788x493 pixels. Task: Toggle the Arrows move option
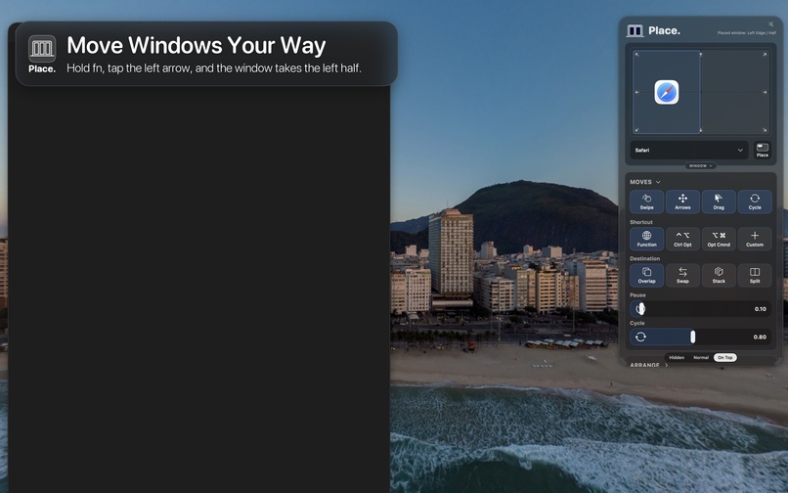click(682, 202)
